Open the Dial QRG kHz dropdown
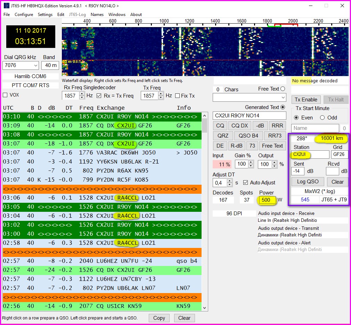This screenshot has width=351, height=325. coord(35,65)
